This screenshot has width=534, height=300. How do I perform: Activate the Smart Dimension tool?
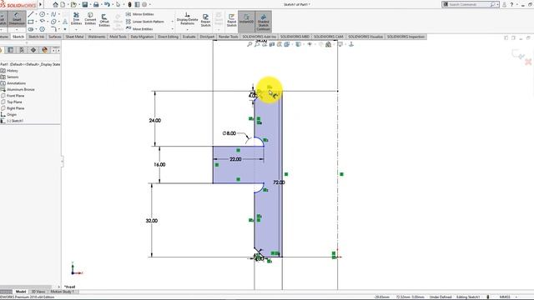[x=17, y=18]
